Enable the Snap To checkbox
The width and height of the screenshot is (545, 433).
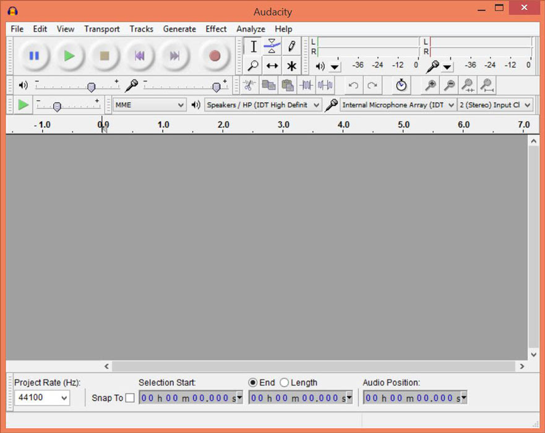(x=130, y=398)
